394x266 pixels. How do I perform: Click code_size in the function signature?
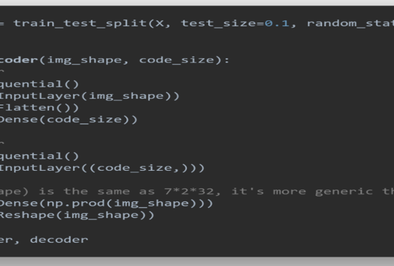coord(177,60)
